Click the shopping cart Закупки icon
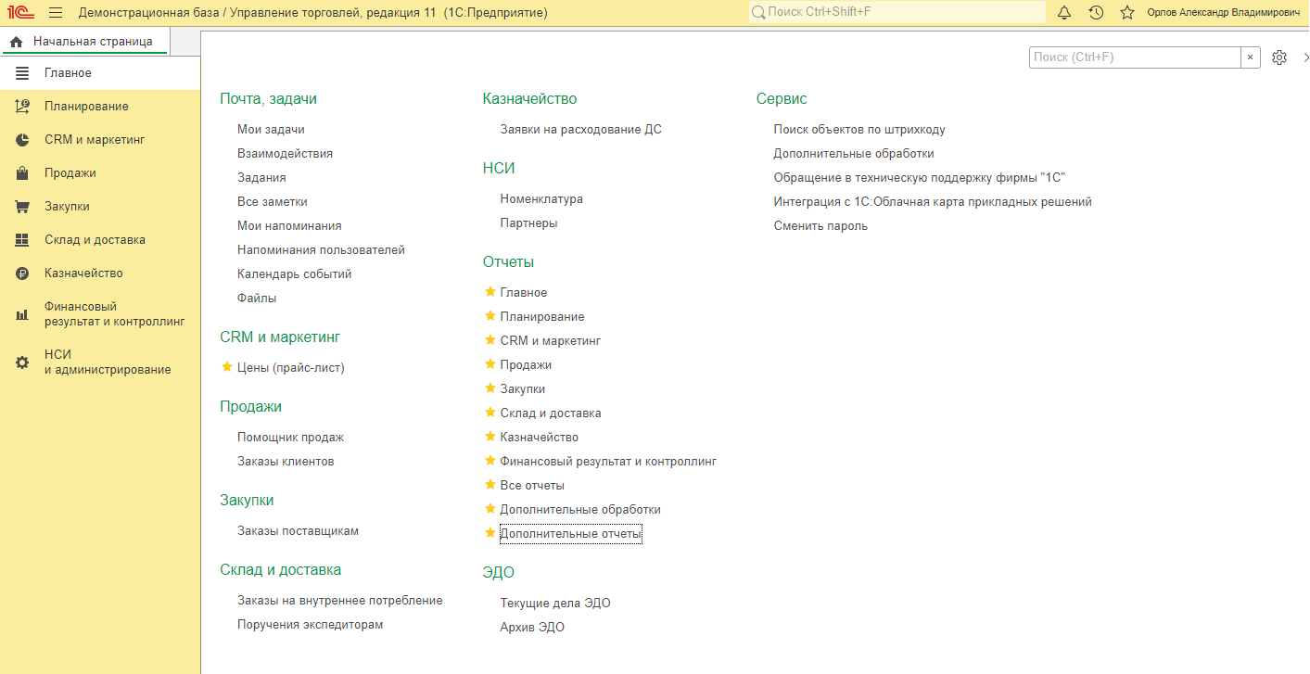The width and height of the screenshot is (1310, 674). point(22,207)
